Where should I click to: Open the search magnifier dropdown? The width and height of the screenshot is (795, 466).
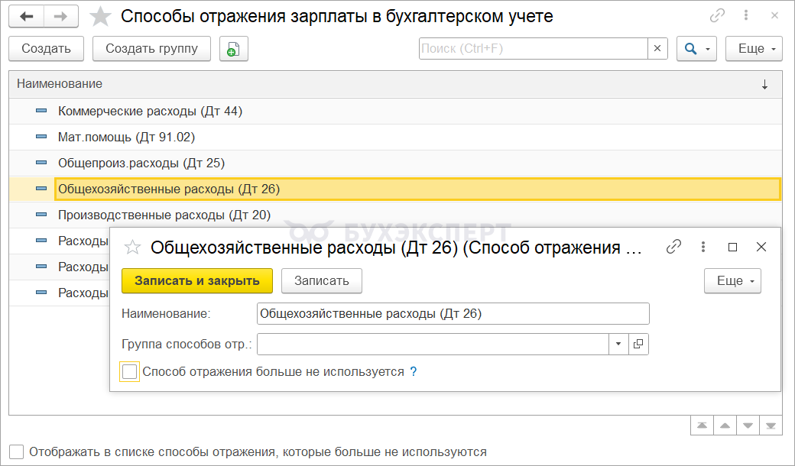(x=696, y=49)
